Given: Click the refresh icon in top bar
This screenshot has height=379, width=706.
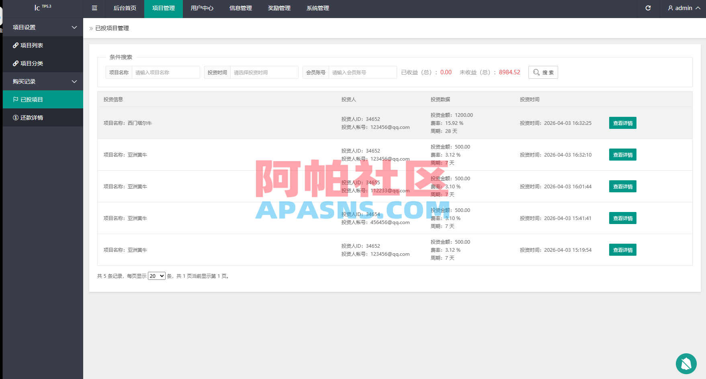Looking at the screenshot, I should coord(648,8).
